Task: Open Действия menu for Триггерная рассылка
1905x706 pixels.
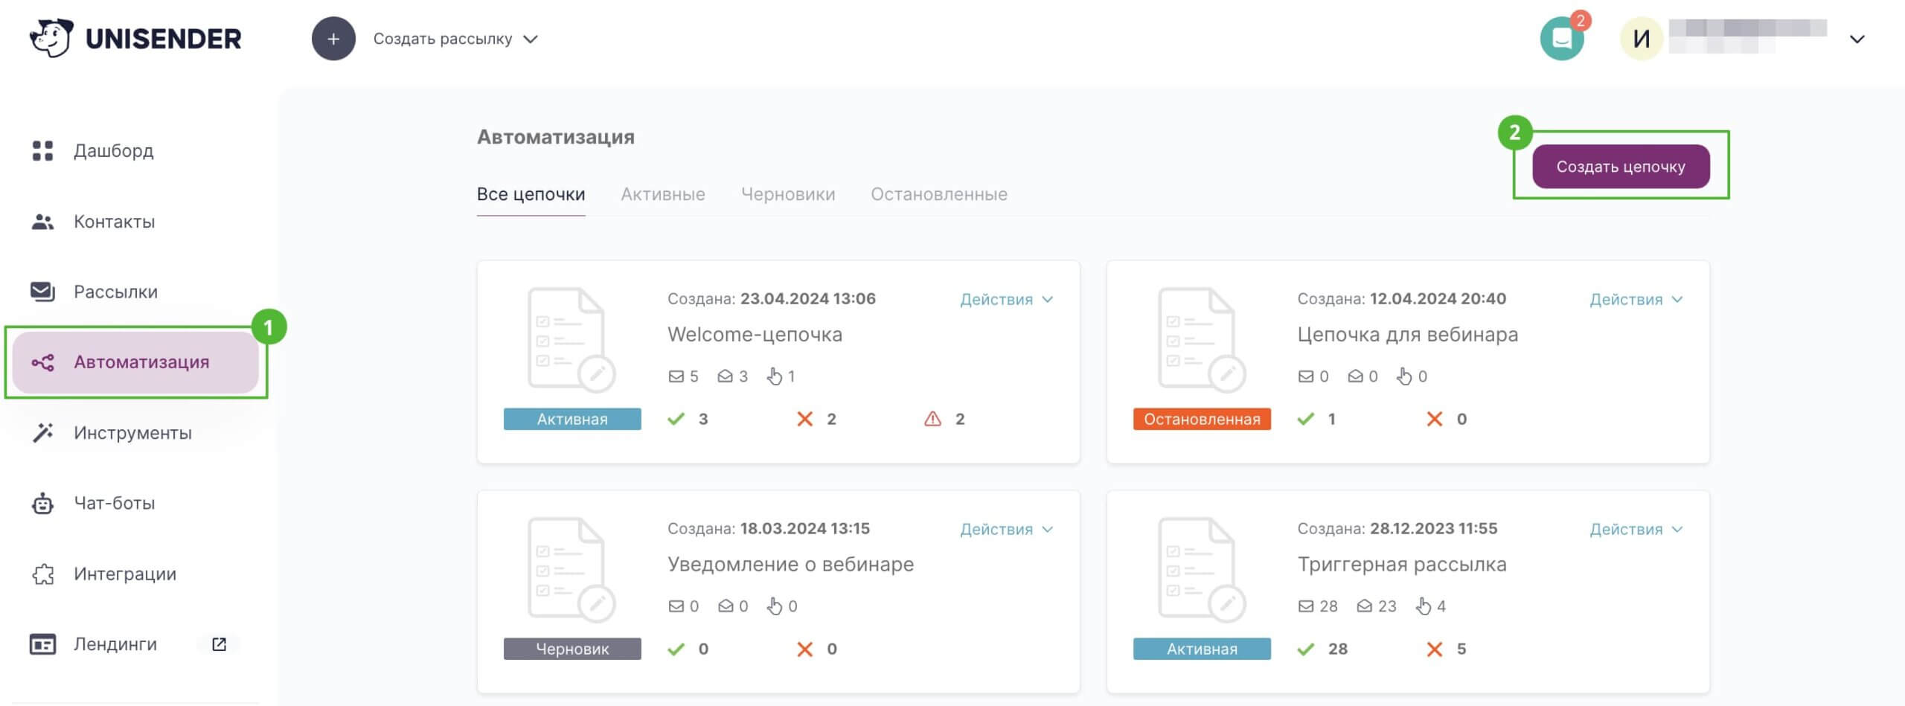Action: 1636,530
